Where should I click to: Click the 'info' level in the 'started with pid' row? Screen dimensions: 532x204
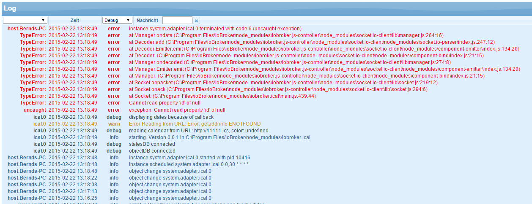[x=114, y=158]
